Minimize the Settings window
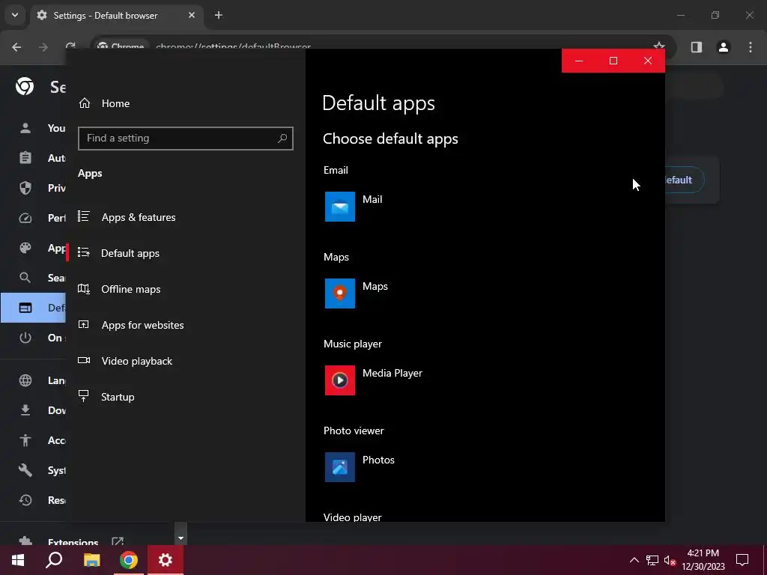Screen dimensions: 767x575 pos(579,61)
